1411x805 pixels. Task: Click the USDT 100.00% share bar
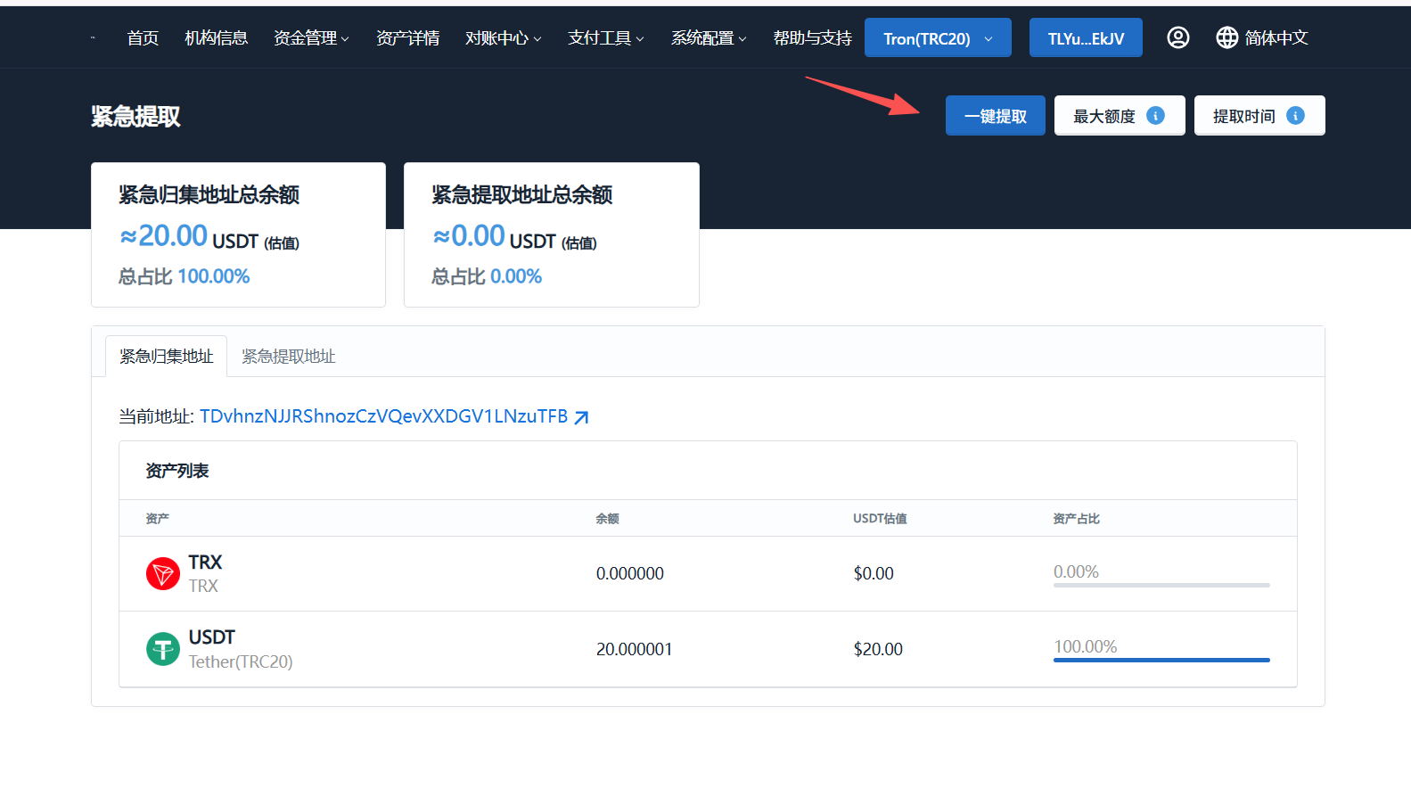pos(1161,660)
